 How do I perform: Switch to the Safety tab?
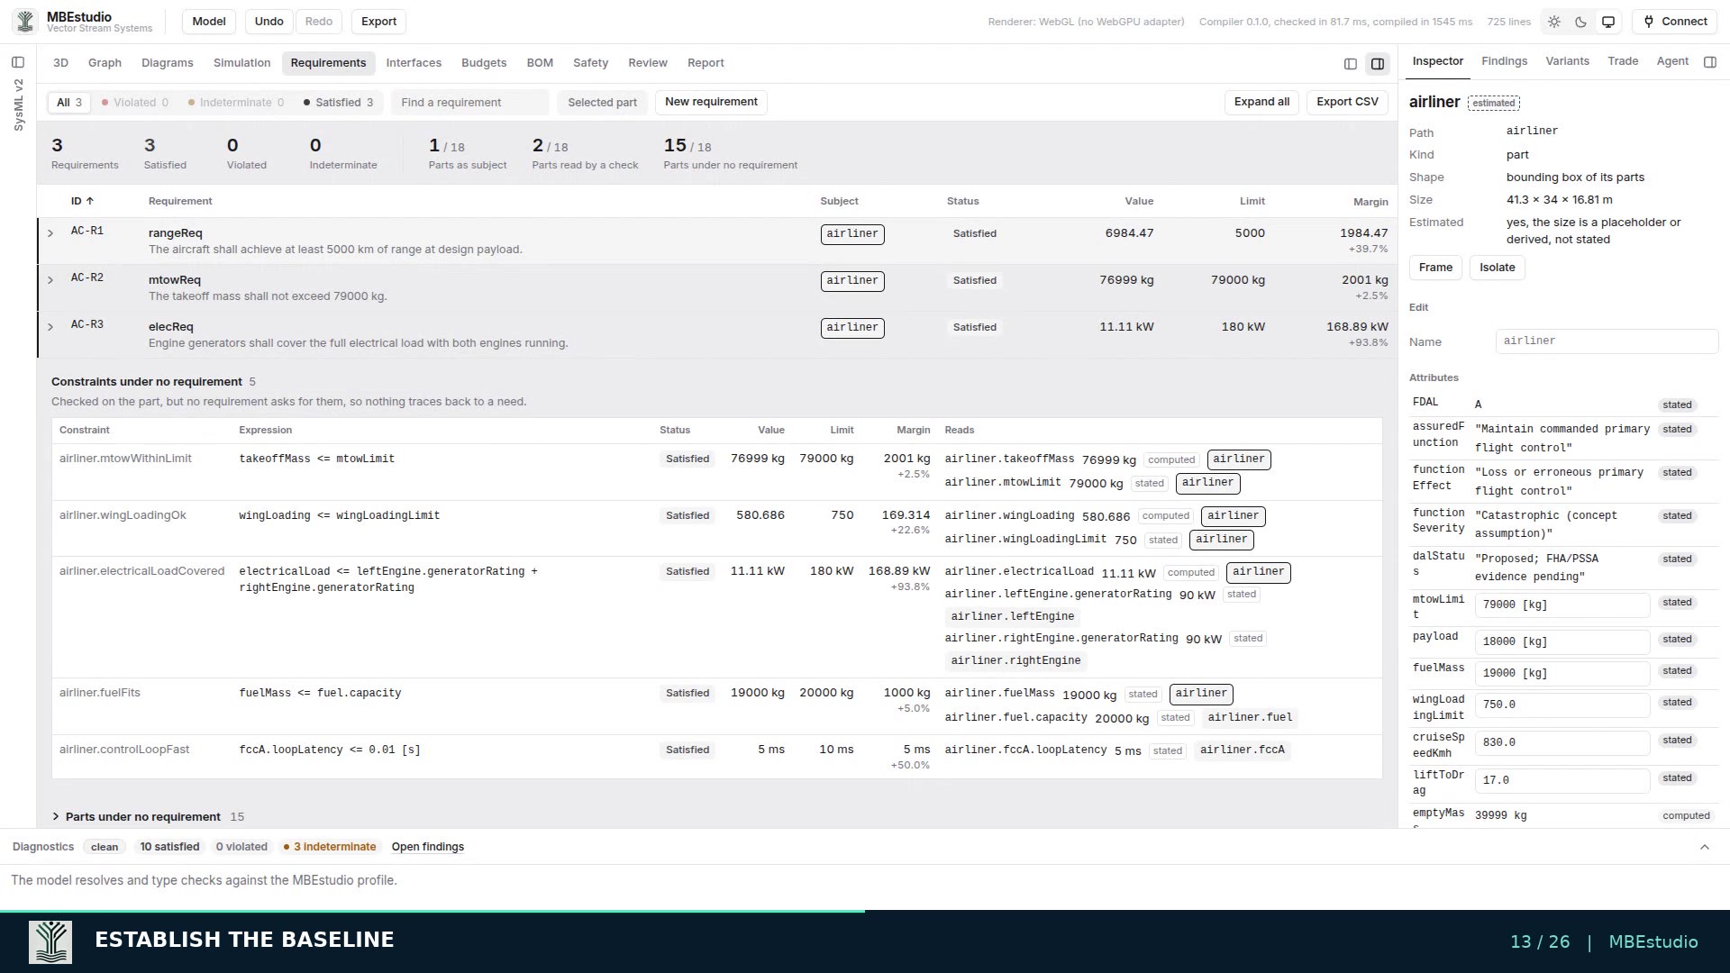click(x=590, y=63)
